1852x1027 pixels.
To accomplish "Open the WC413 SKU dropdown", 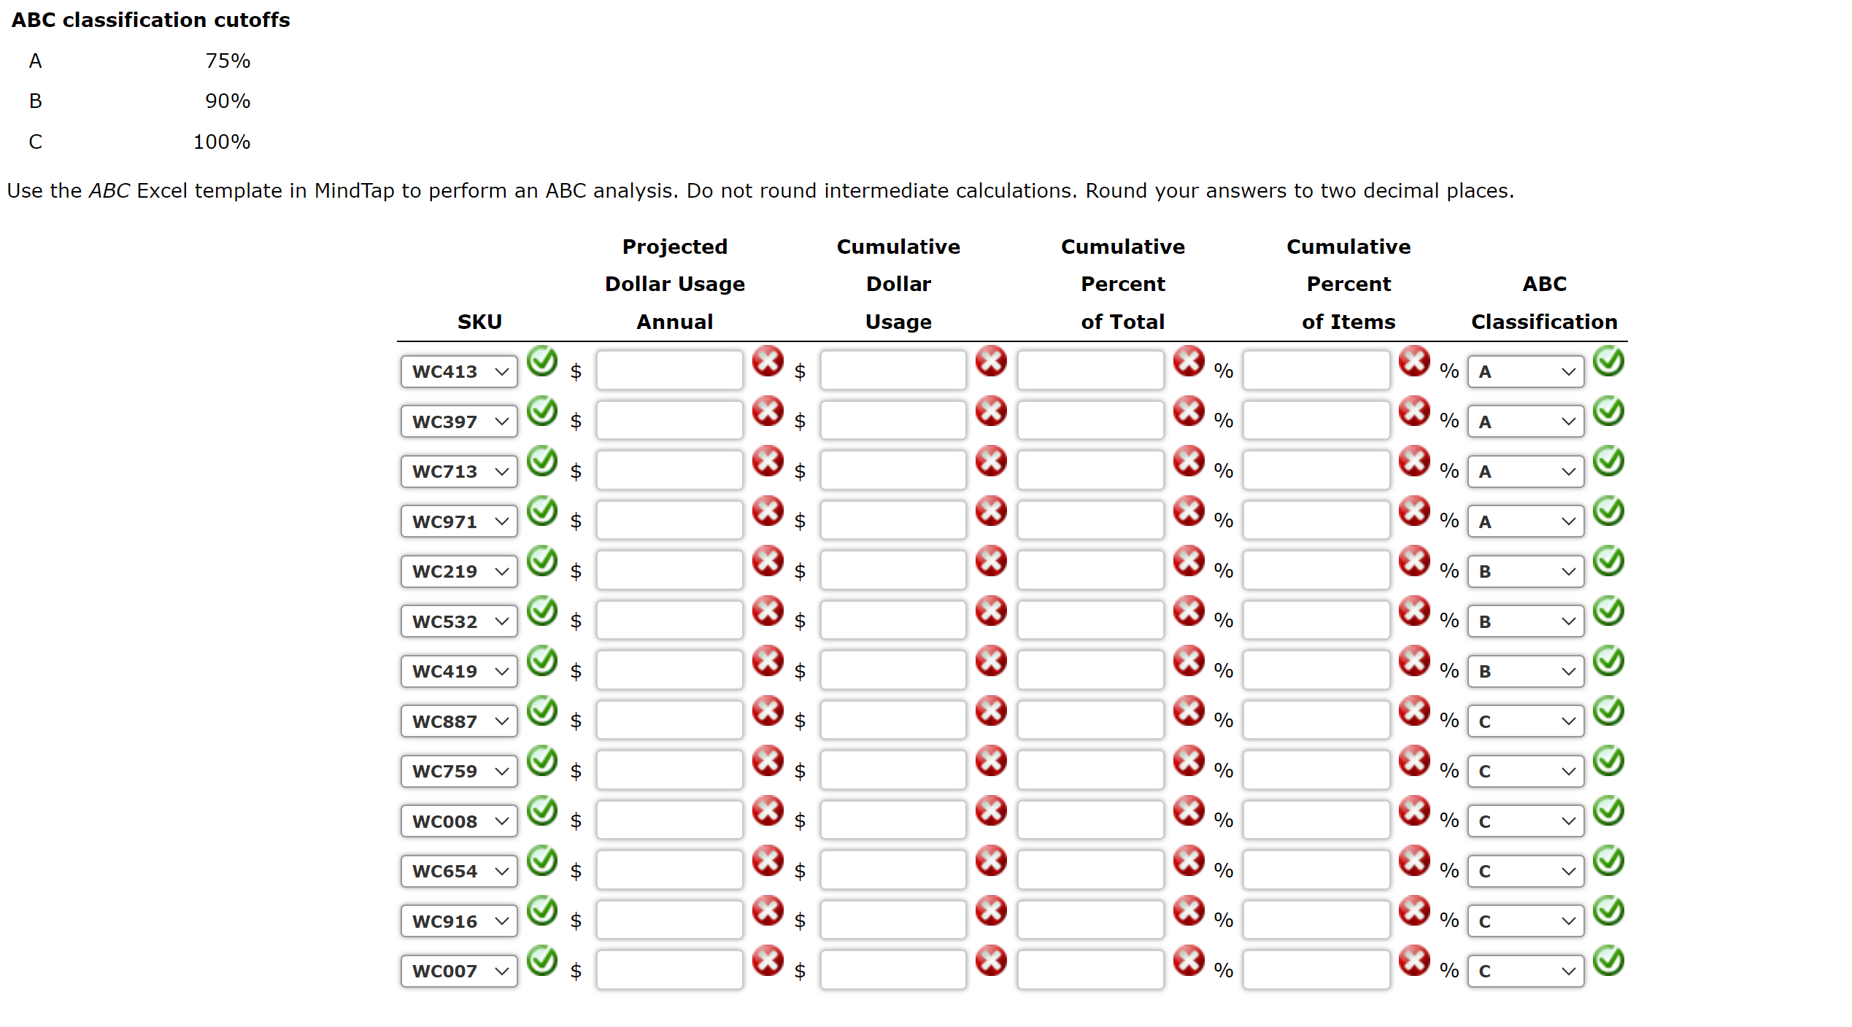I will 458,371.
